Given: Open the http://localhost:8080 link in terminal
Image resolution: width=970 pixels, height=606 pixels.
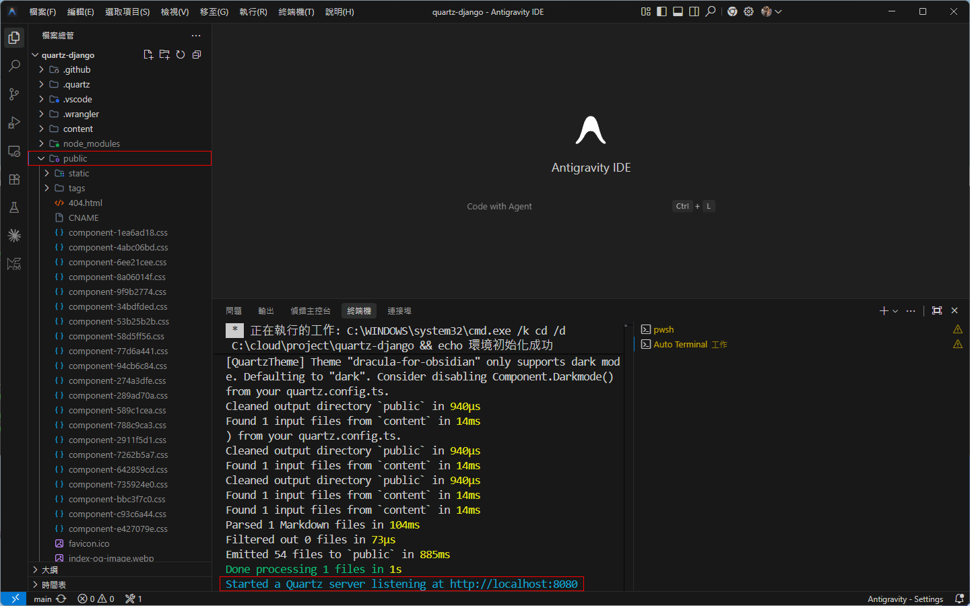Looking at the screenshot, I should coord(514,584).
